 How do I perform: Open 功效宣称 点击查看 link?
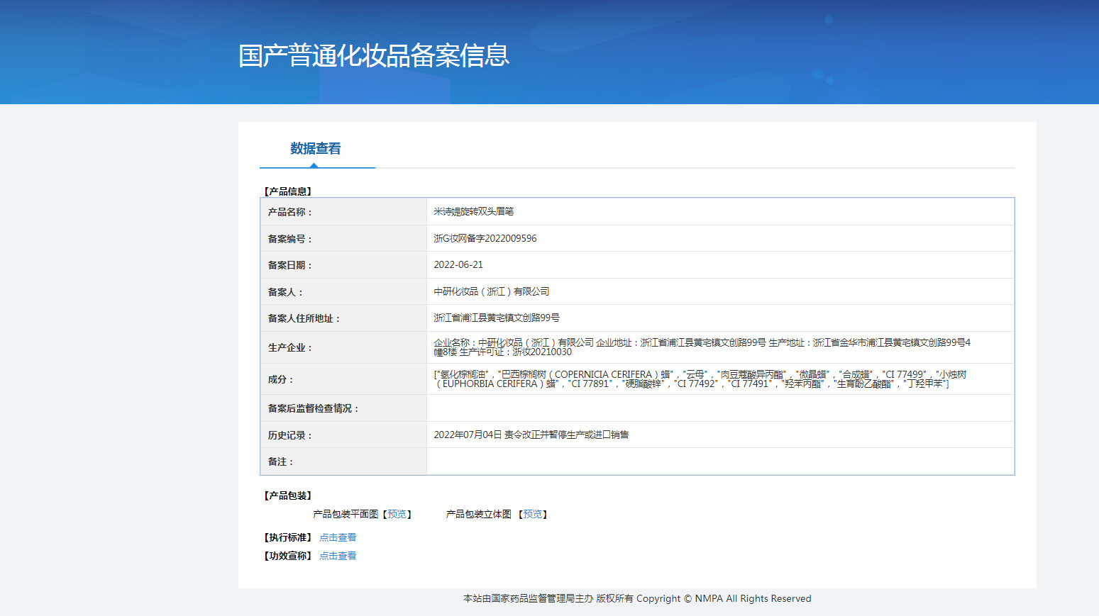pos(338,556)
